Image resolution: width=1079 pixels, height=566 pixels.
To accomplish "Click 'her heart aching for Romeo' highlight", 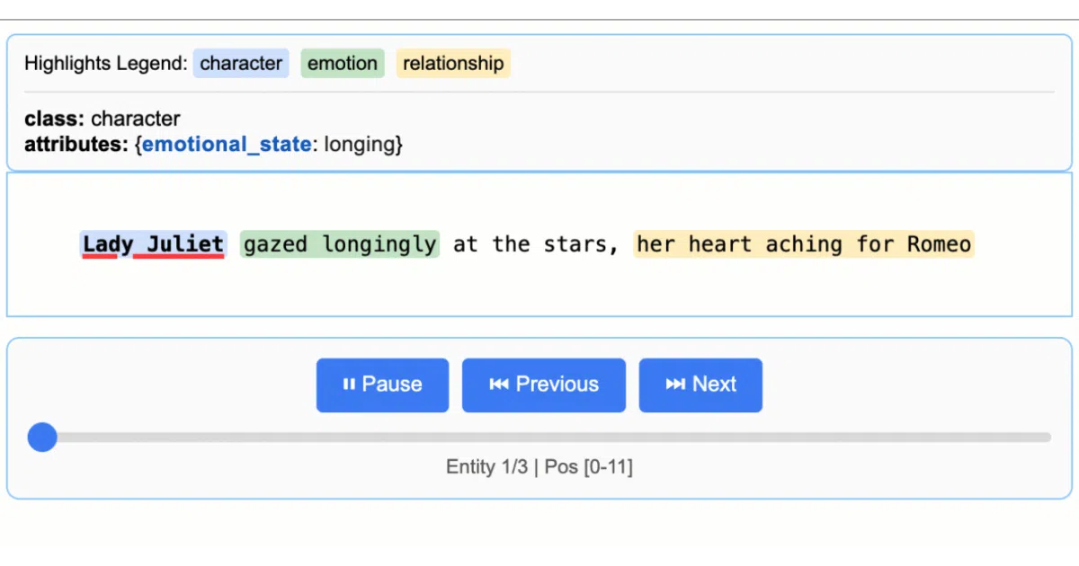I will click(804, 243).
